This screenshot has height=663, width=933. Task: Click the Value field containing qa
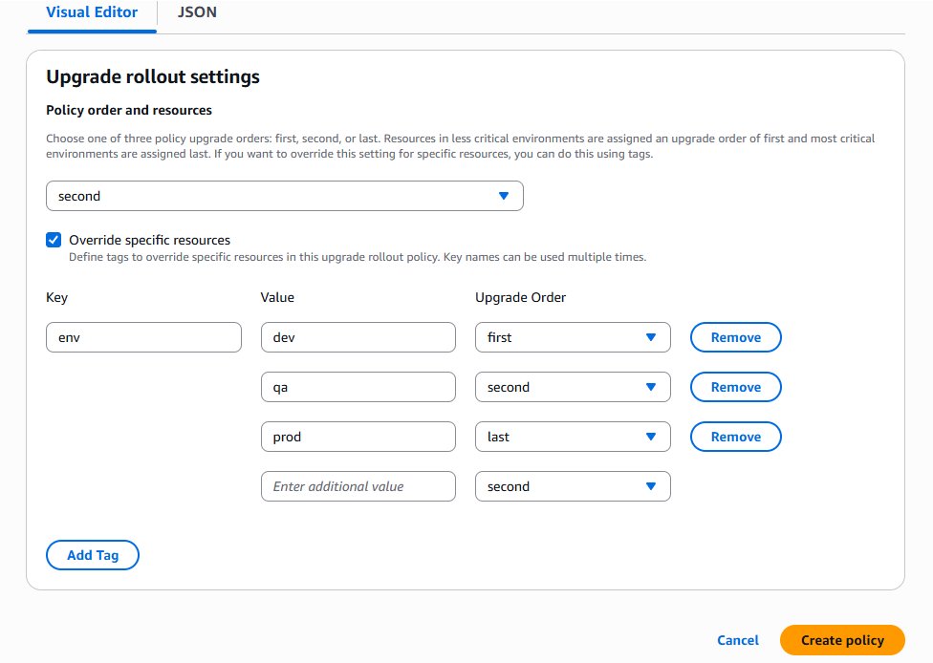point(358,387)
